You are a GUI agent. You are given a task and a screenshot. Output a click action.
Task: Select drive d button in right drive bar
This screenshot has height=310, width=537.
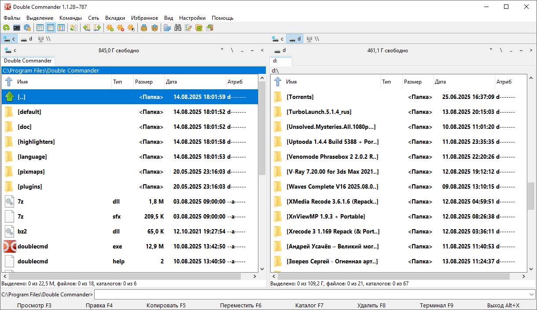tap(295, 39)
